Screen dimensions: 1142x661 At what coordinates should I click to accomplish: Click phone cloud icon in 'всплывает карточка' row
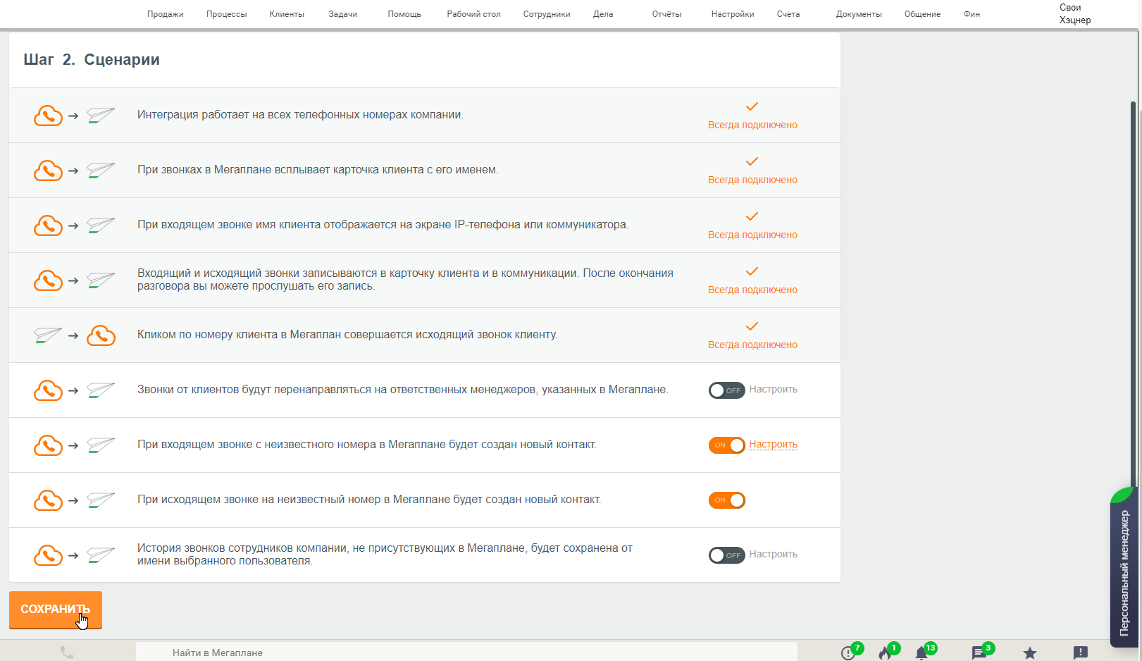[48, 171]
